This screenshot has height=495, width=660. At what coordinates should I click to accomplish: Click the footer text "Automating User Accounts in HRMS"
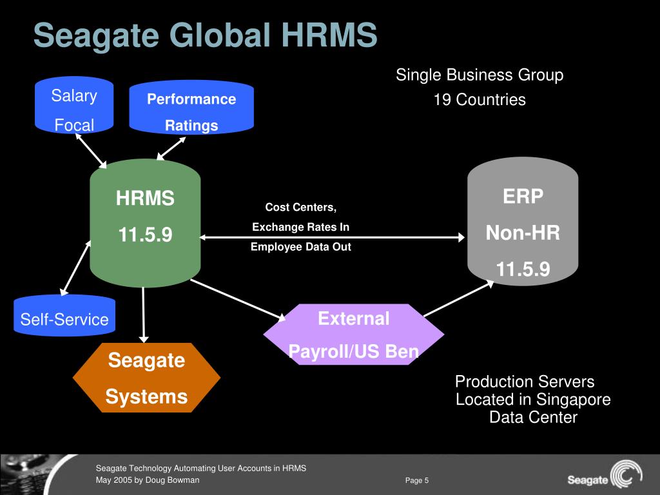click(240, 468)
